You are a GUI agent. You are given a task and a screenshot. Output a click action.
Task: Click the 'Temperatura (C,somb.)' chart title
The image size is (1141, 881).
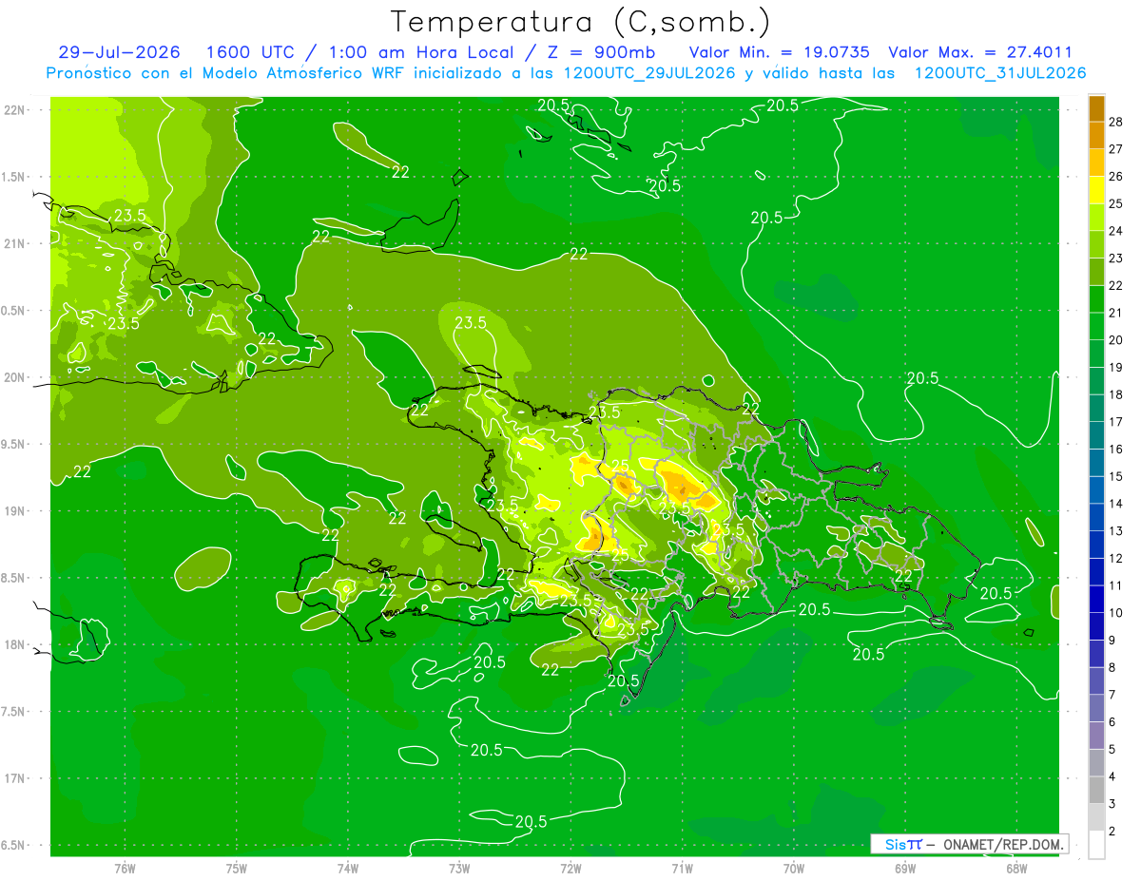point(581,21)
